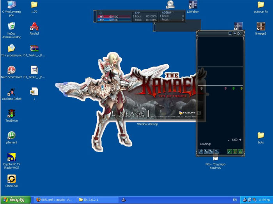
Task: Click the Windows Bitmap label
Action: (x=147, y=124)
